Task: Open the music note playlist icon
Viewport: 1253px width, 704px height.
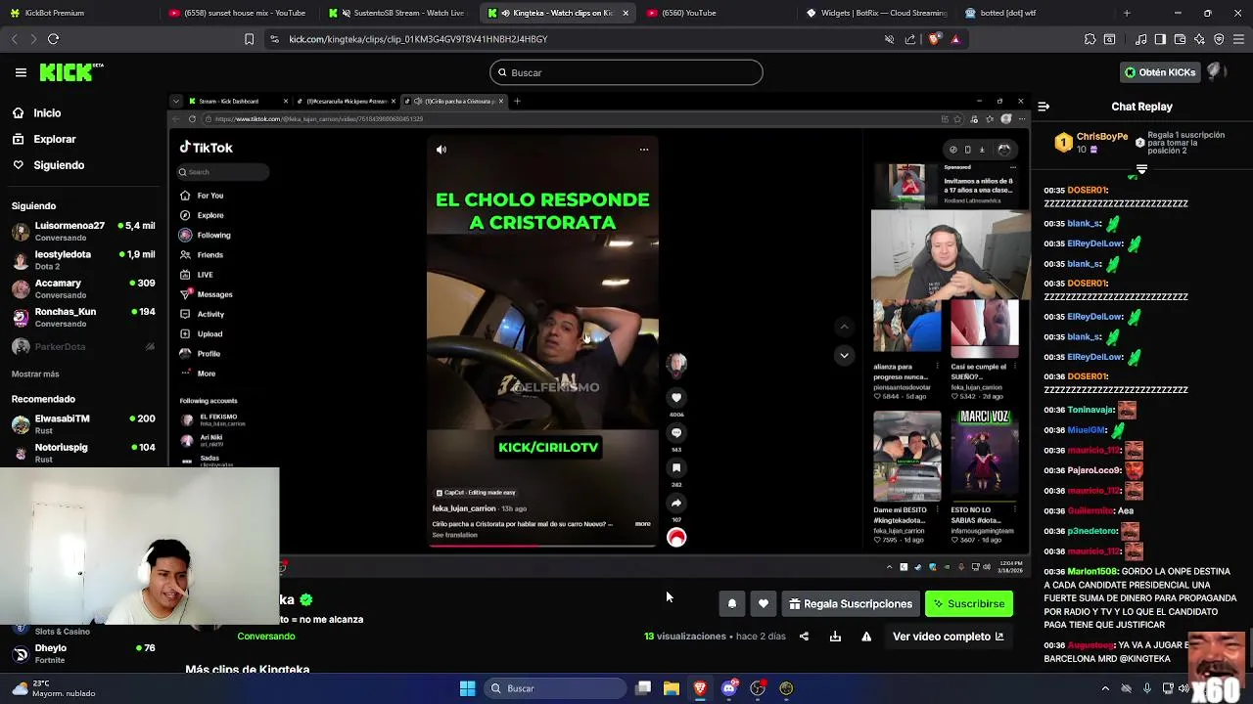Action: pyautogui.click(x=1141, y=39)
